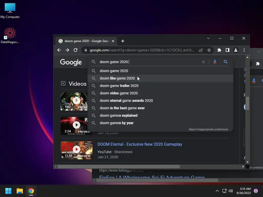Select suggestion doom like game 2020

[x=161, y=78]
